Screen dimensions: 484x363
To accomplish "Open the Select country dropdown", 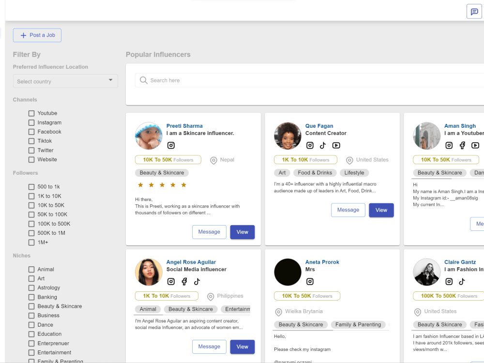I will pos(65,81).
